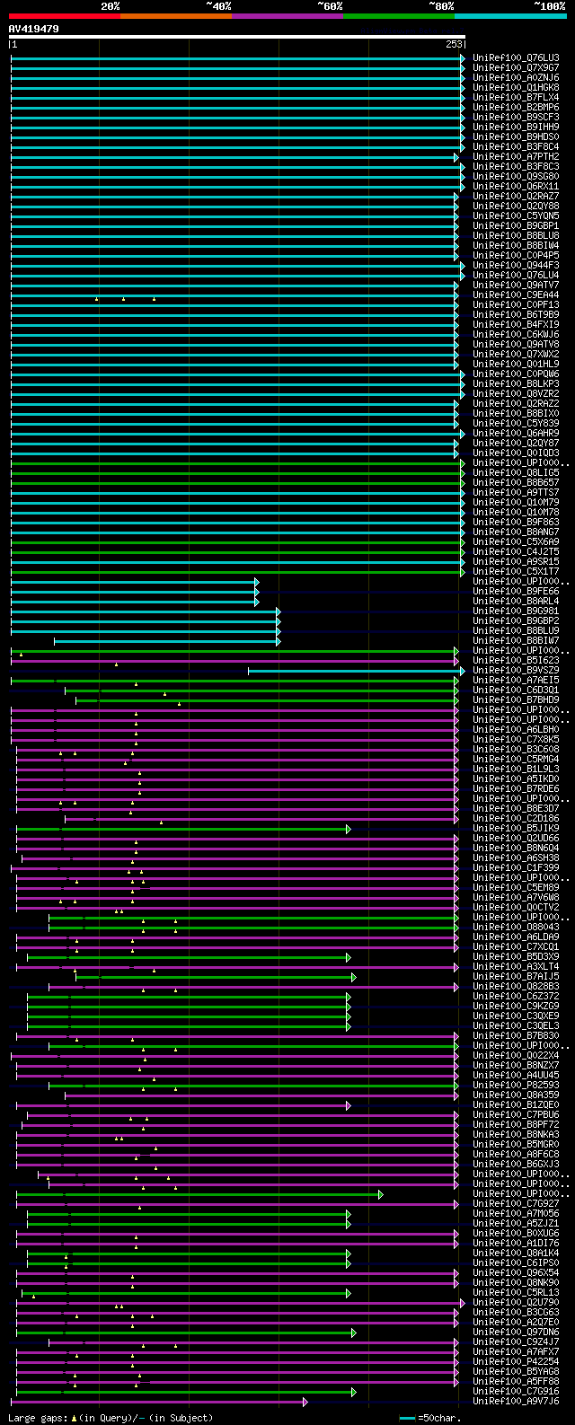Viewport: 575px width, 1425px height.
Task: Select hit label UniRef100_B9VSZ9
Action: (516, 671)
